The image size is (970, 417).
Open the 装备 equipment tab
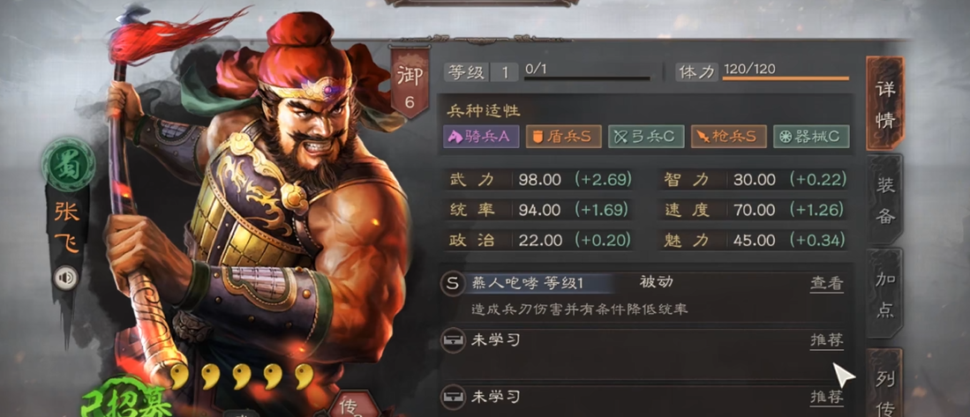(885, 199)
